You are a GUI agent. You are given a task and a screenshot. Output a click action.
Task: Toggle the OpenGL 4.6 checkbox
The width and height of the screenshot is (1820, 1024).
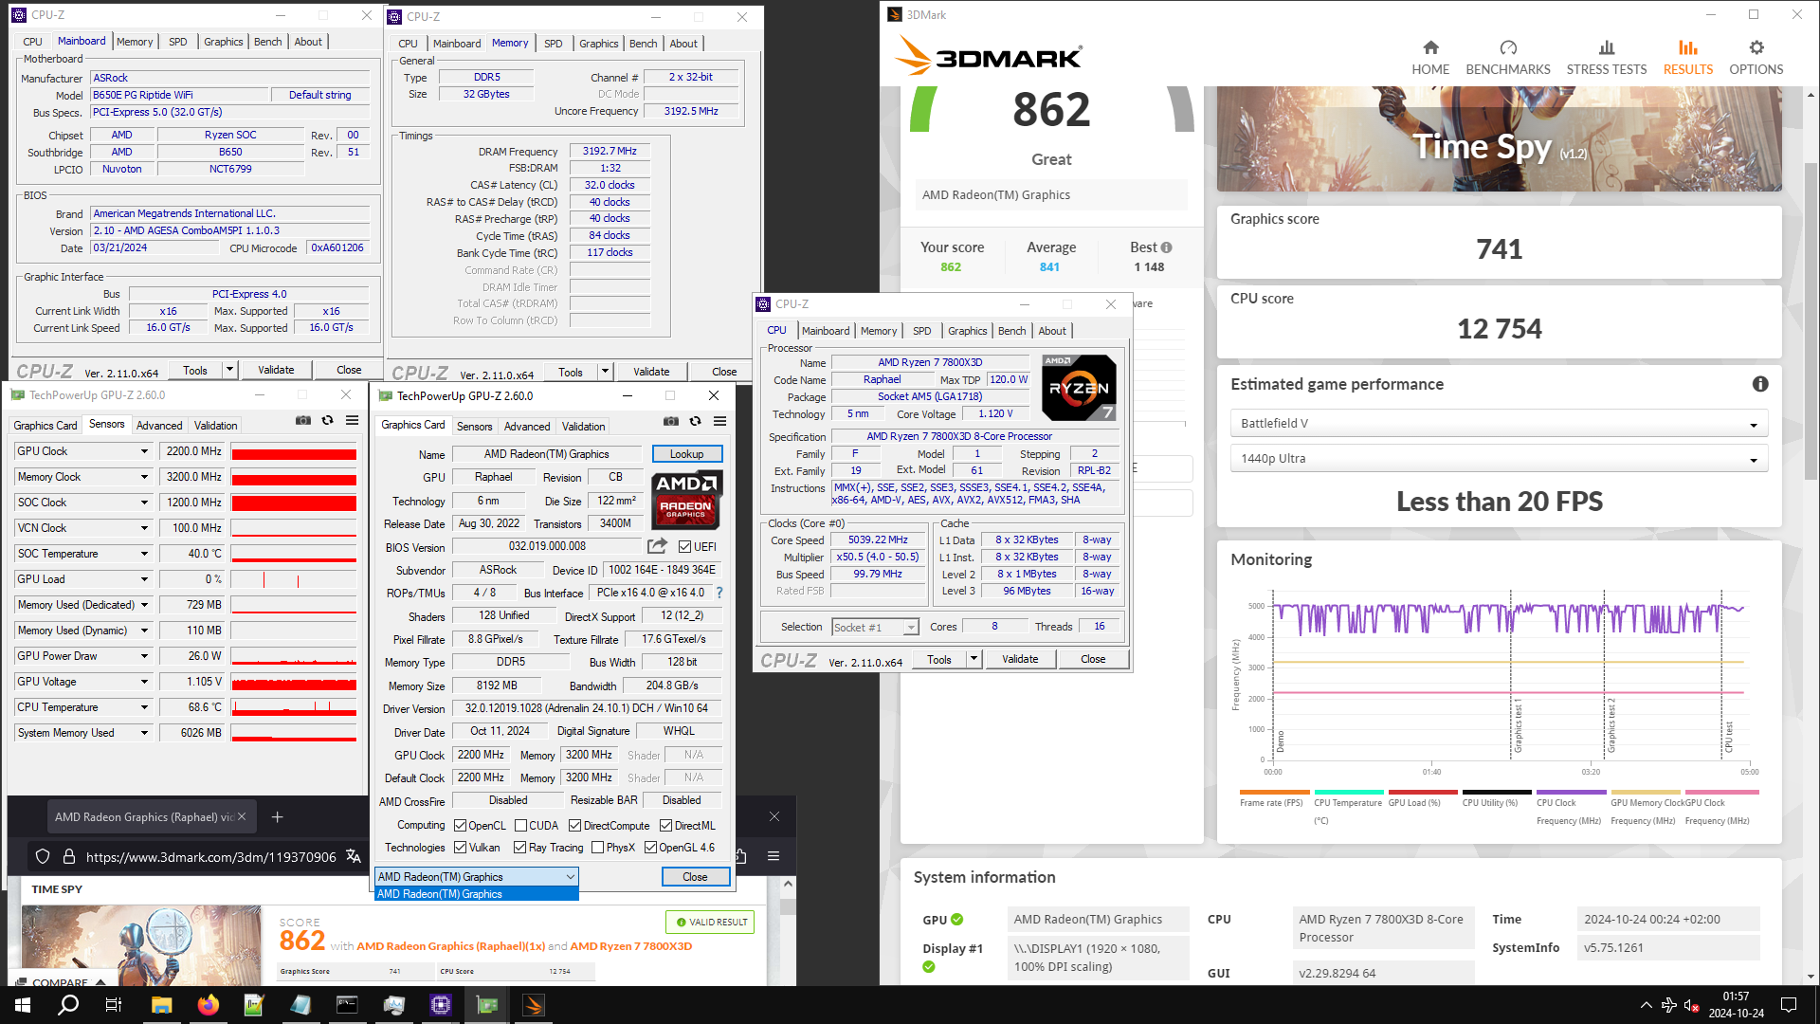(x=650, y=848)
